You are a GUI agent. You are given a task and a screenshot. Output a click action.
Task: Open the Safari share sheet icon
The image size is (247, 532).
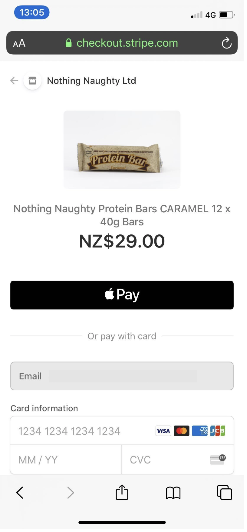click(122, 492)
